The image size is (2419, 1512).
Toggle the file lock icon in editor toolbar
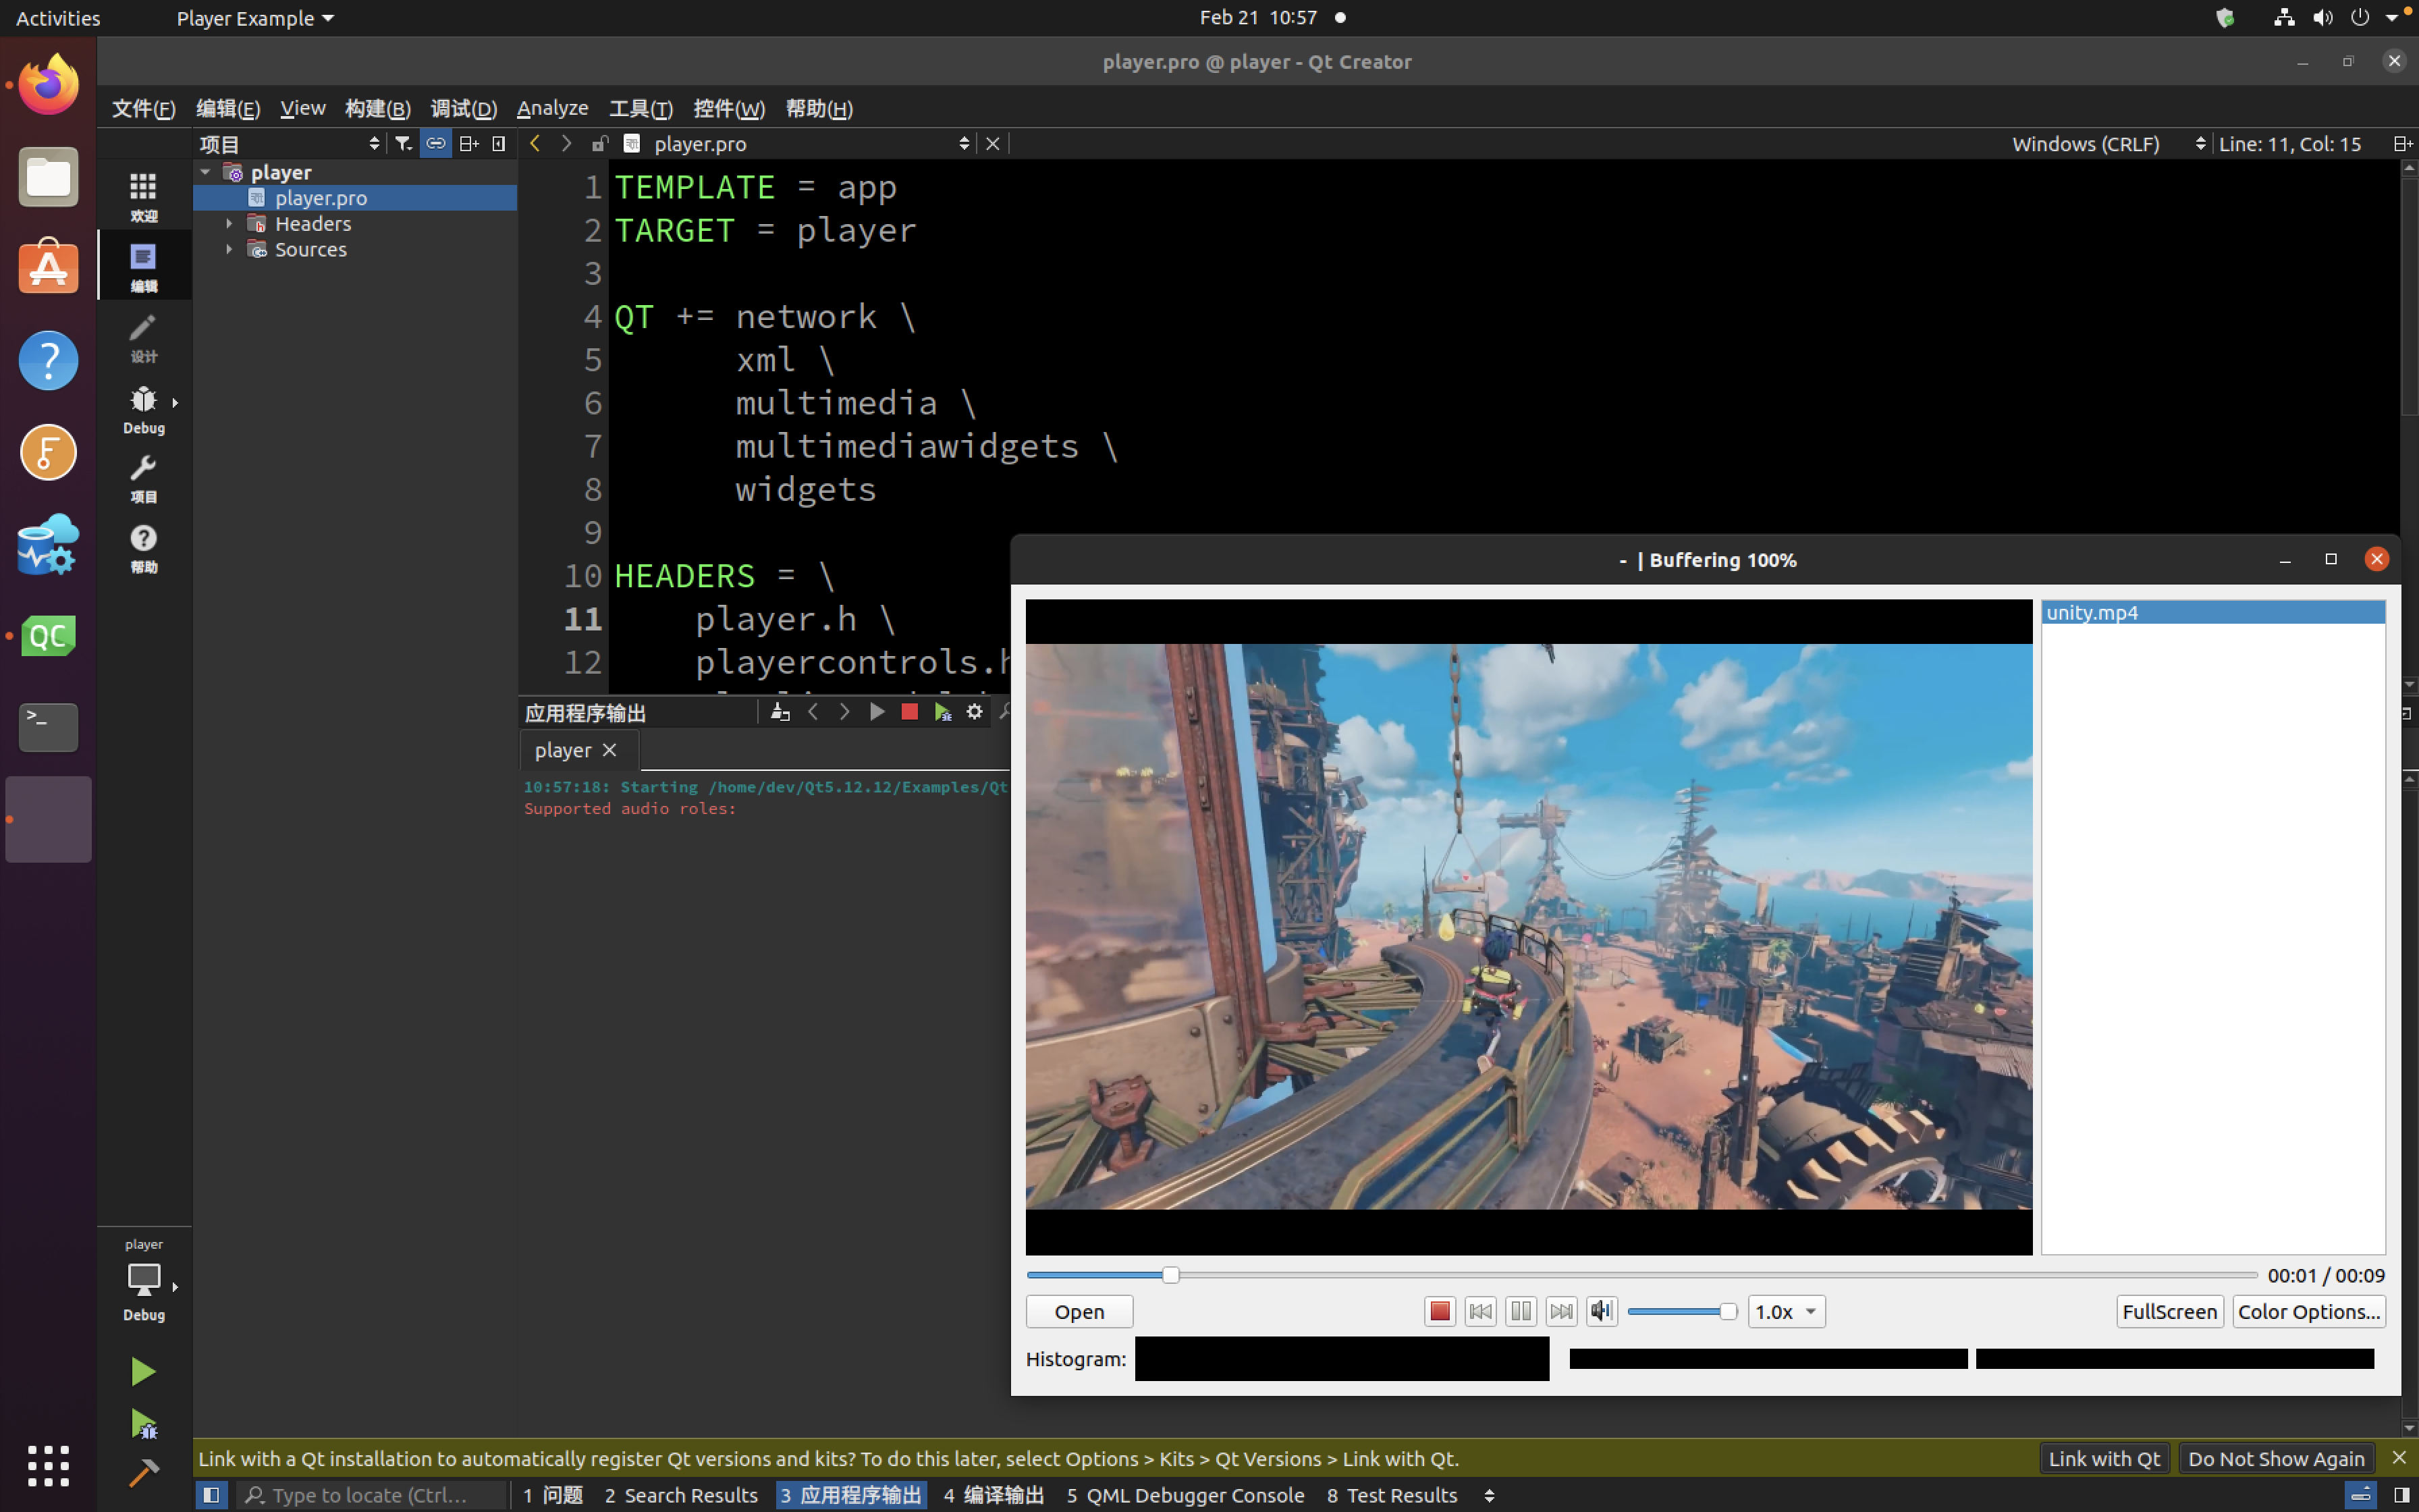tap(600, 143)
